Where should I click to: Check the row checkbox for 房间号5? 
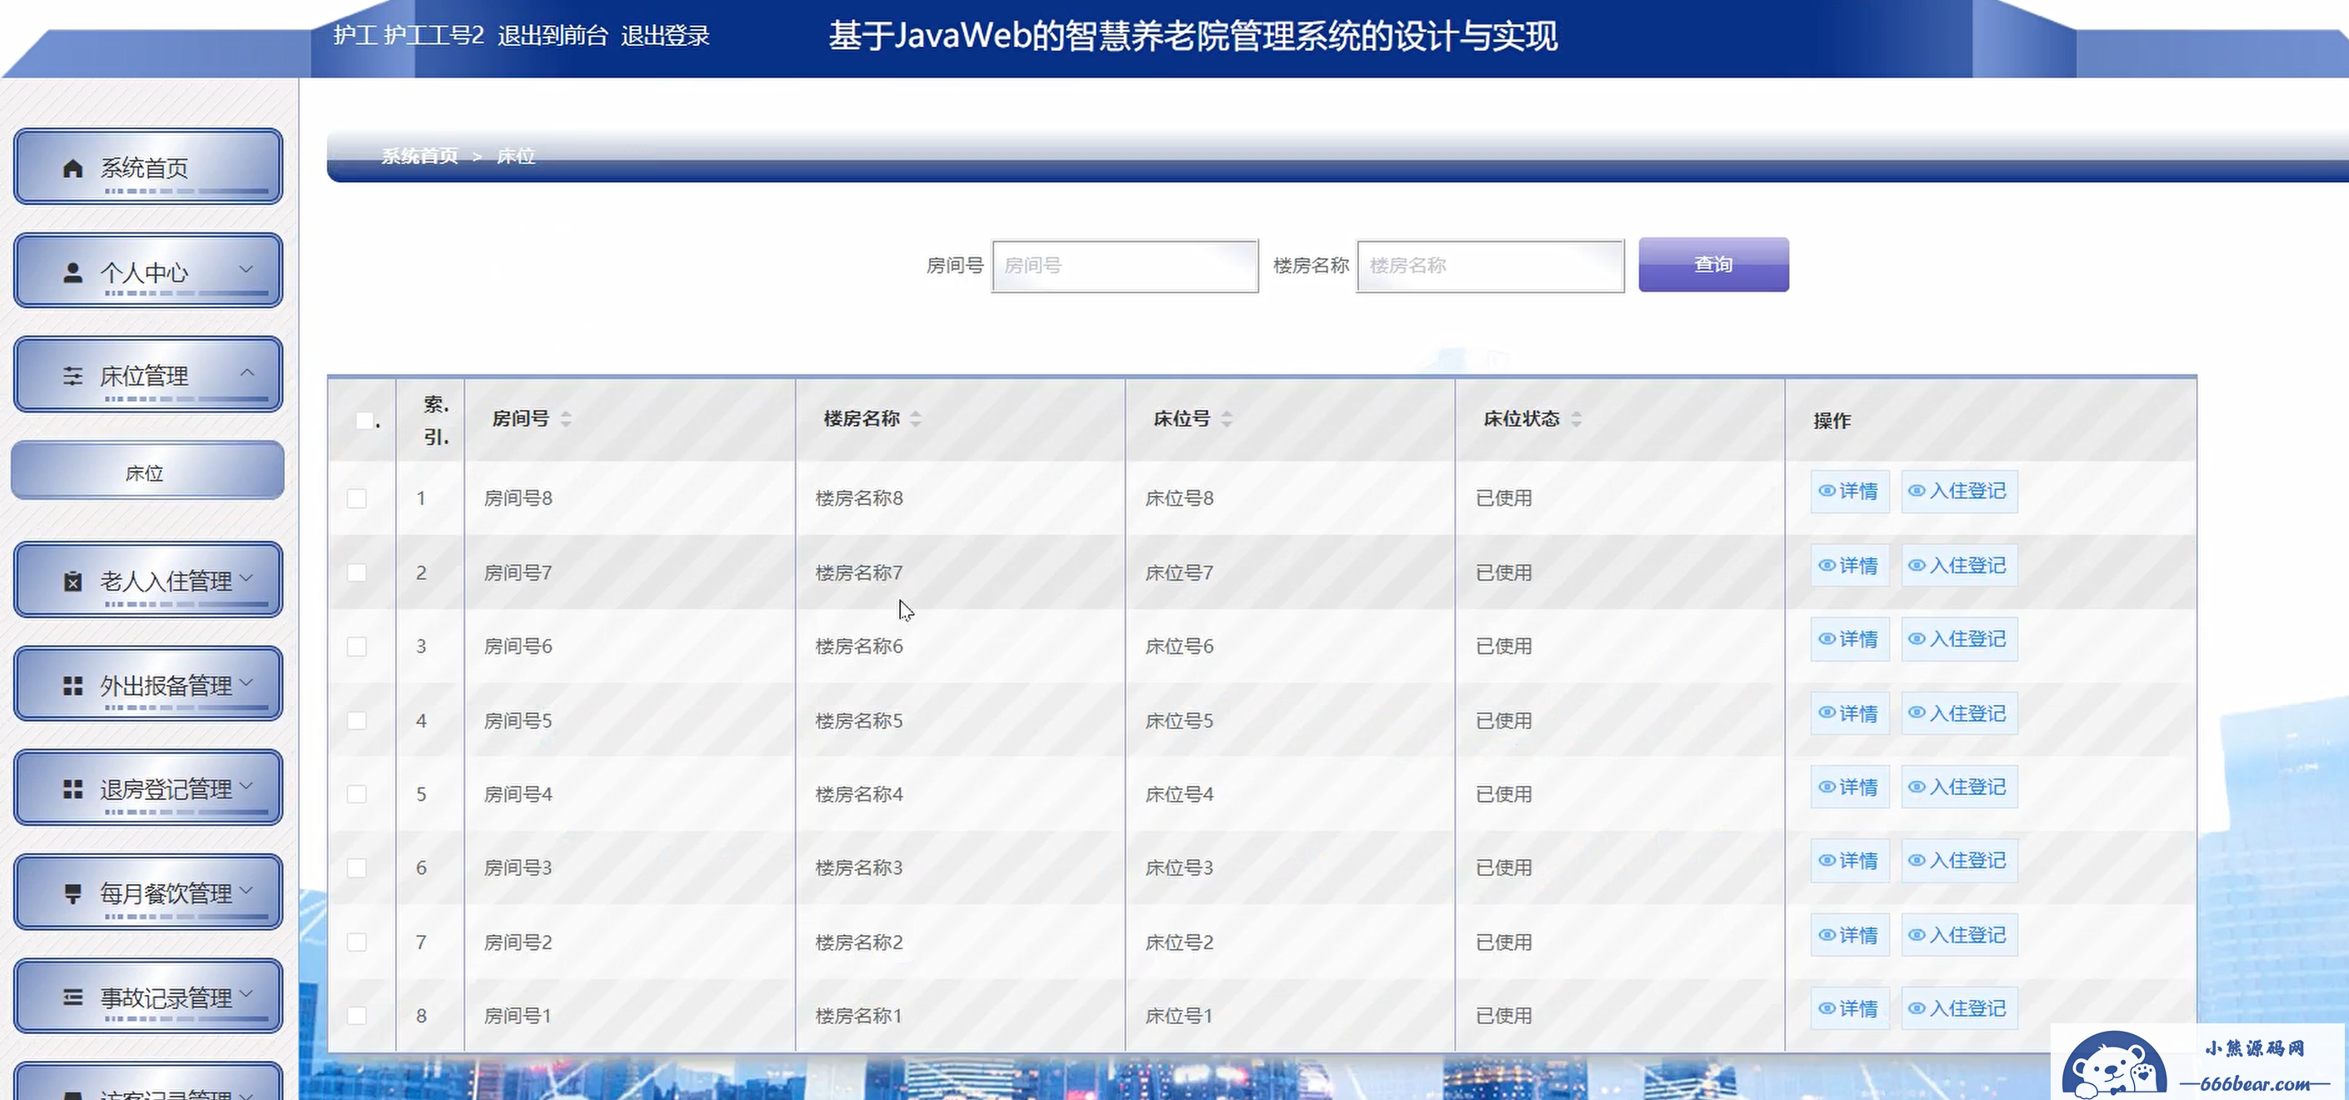357,721
